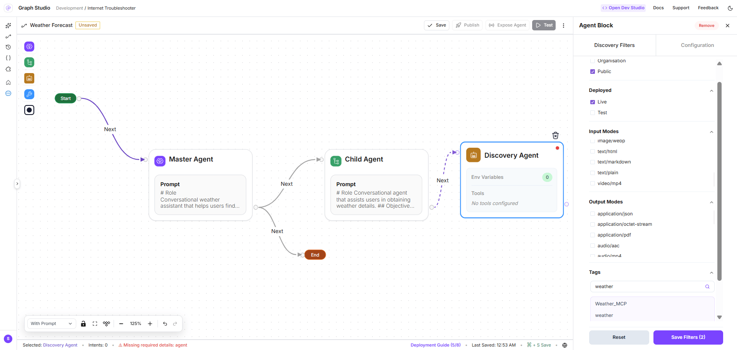Open the home icon in sidebar
Image resolution: width=737 pixels, height=350 pixels.
(x=8, y=82)
